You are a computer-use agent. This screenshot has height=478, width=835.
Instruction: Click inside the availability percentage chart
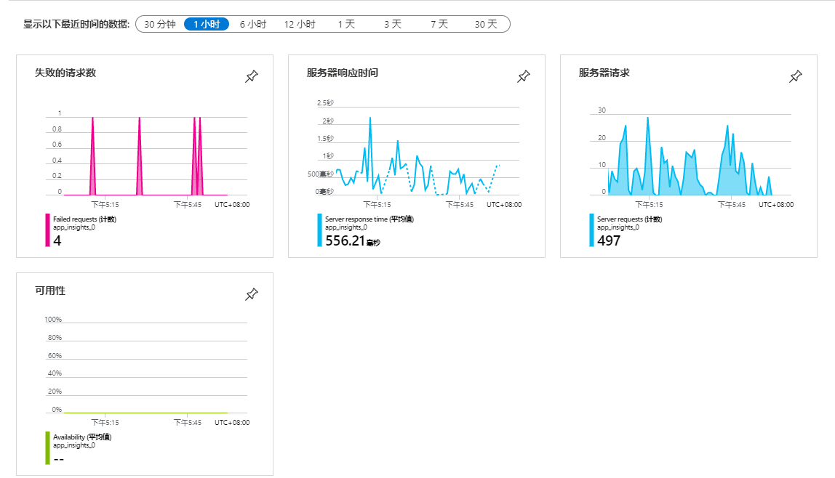(x=146, y=367)
